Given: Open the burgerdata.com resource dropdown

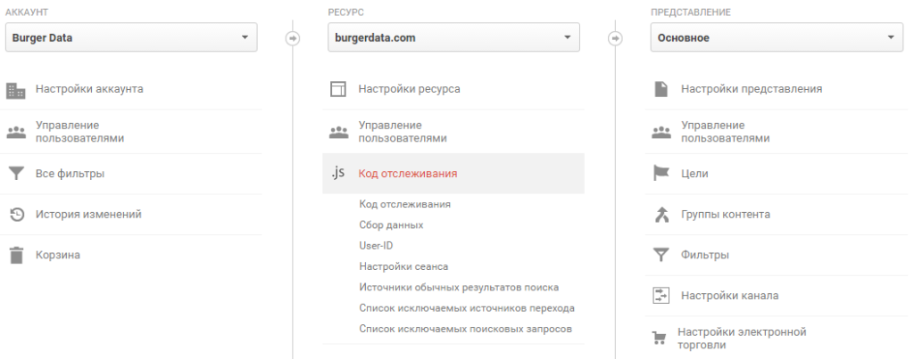Looking at the screenshot, I should 453,37.
